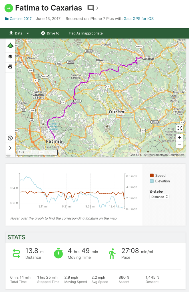The height and width of the screenshot is (292, 189).
Task: Open map help question mark icon
Action: point(10,138)
